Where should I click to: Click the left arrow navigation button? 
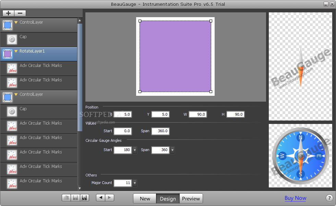[x=100, y=198]
